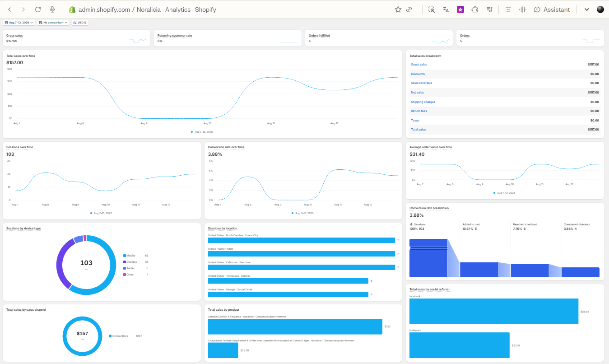Click the purple star extension icon
Screen dimensions: 609x364
pos(460,9)
